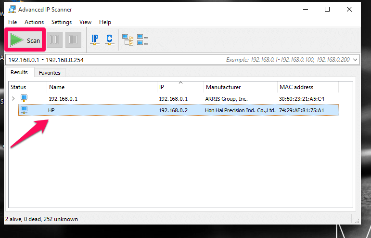Click the status bar text 2 alive, 0 dead
The image size is (371, 238).
point(42,219)
